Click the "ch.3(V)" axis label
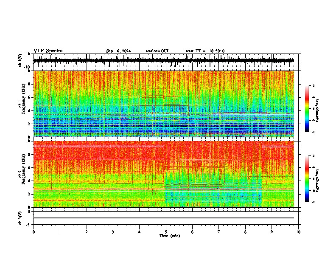This screenshot has width=336, height=260. (20, 218)
